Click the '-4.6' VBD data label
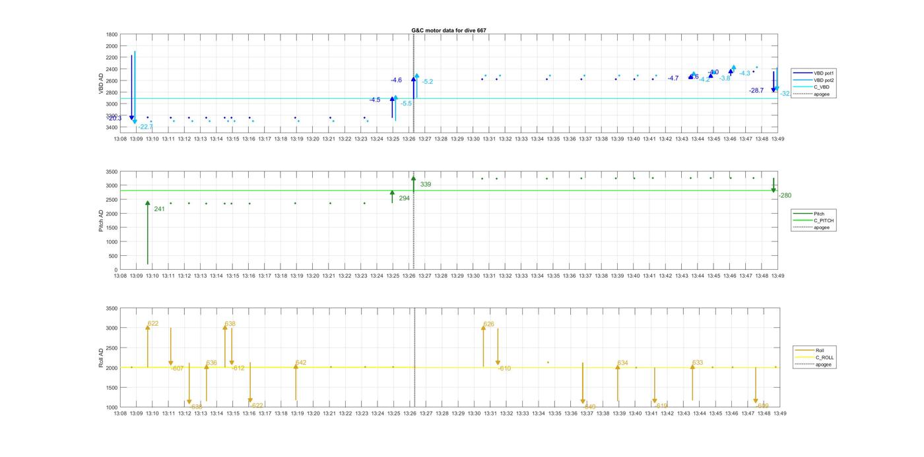The height and width of the screenshot is (457, 924). pyautogui.click(x=396, y=80)
